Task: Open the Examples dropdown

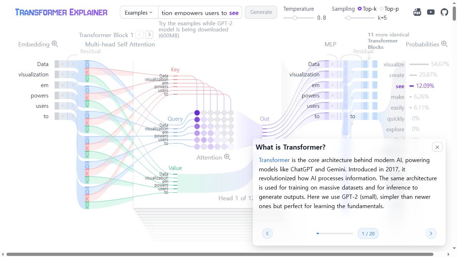Action: coord(139,12)
